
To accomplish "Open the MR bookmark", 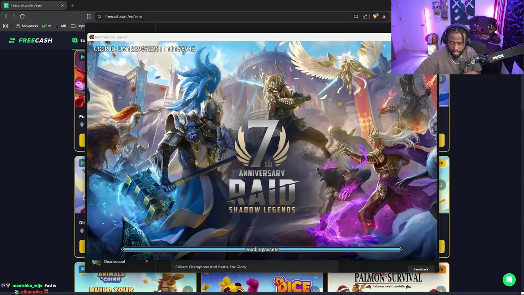I will point(61,26).
